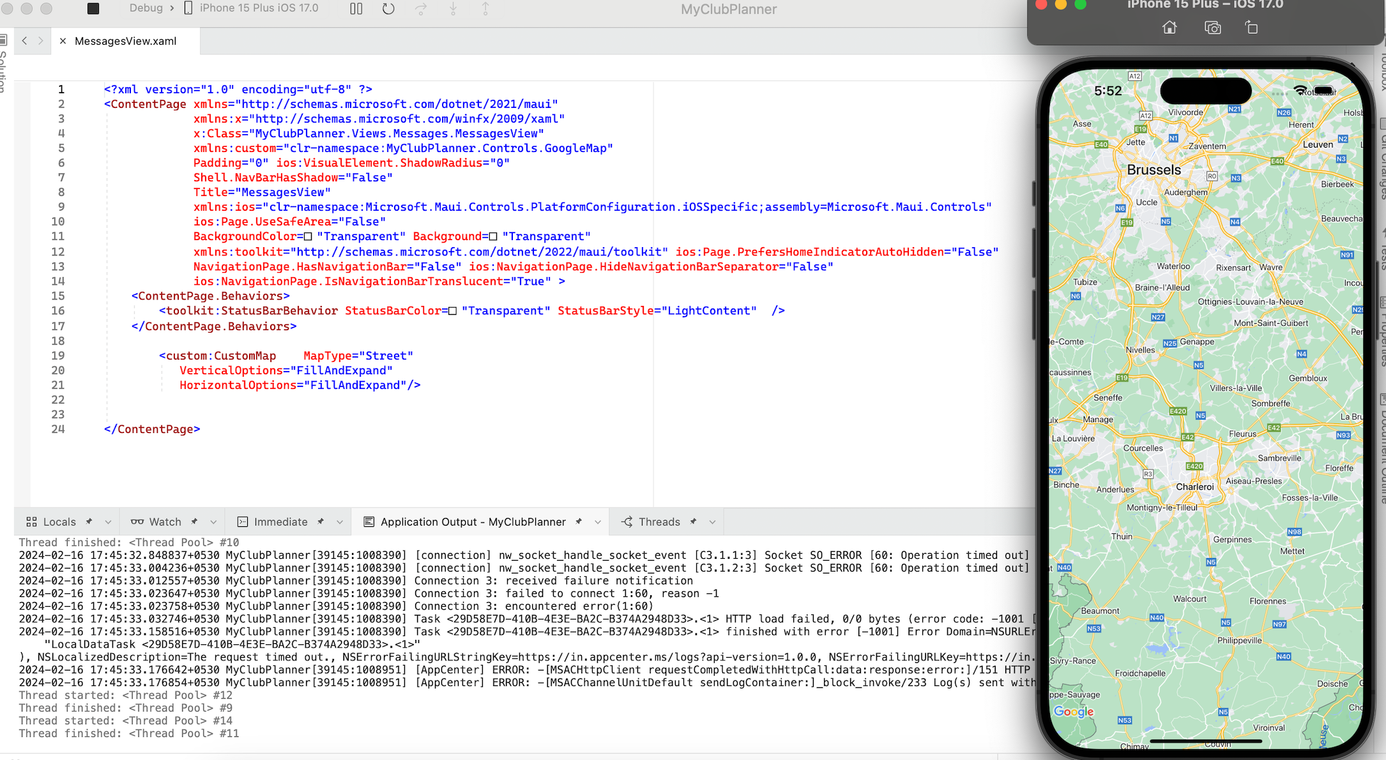Select the Pause debugger icon
Viewport: 1386px width, 760px height.
[356, 8]
